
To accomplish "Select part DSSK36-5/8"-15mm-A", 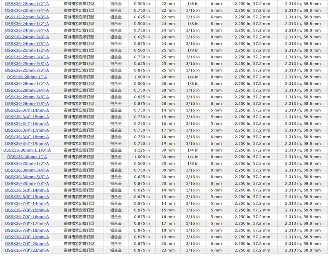I will (27, 197).
